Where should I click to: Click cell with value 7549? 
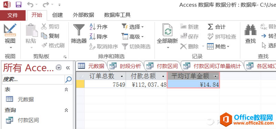click(105, 85)
